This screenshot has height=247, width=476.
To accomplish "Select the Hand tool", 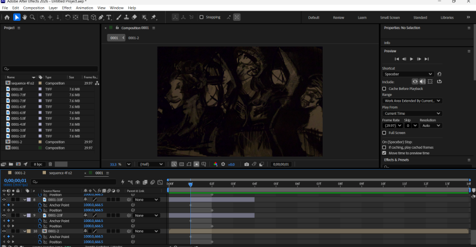I will tap(24, 17).
